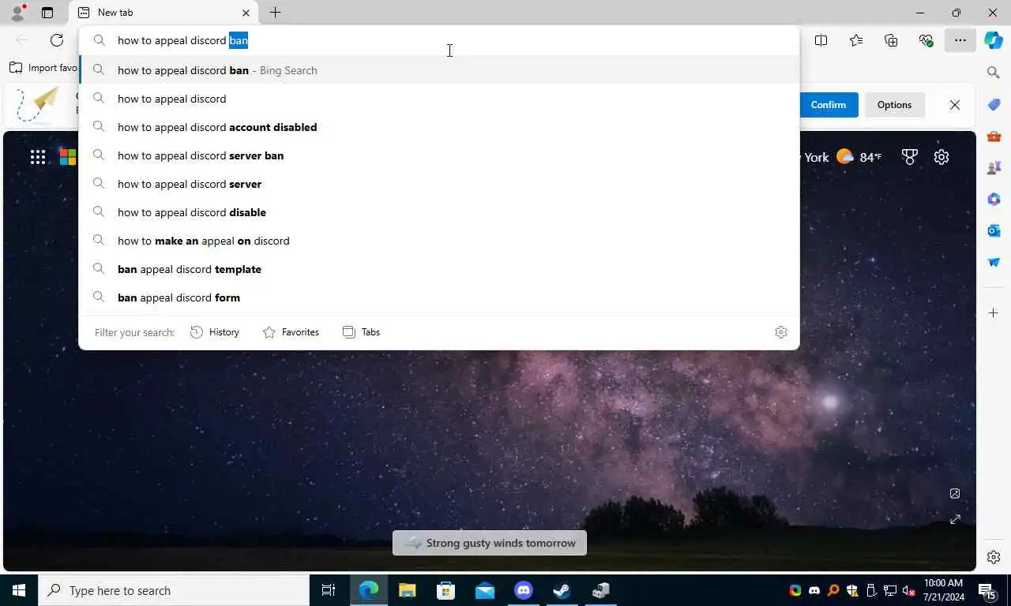Filter search by History
The image size is (1011, 606).
click(x=215, y=332)
